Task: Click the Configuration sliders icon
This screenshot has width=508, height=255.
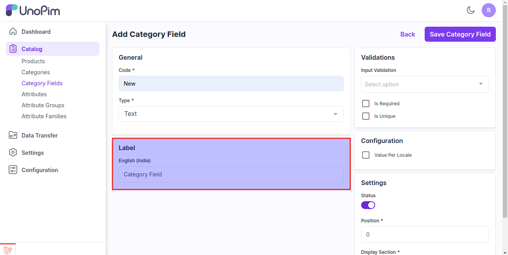Action: (13, 170)
